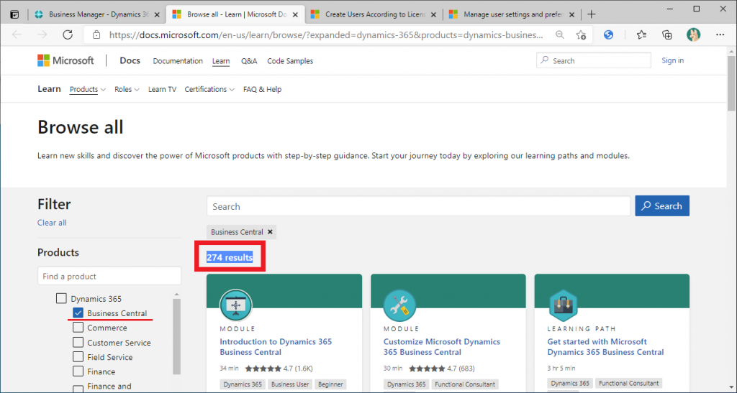Click Clear all filters link

coord(52,223)
